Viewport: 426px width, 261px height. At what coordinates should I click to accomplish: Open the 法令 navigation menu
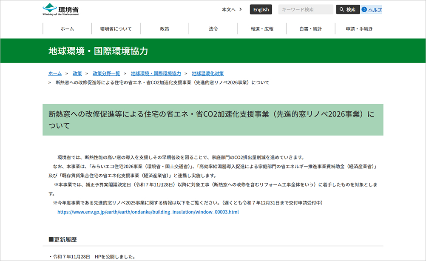pyautogui.click(x=213, y=28)
